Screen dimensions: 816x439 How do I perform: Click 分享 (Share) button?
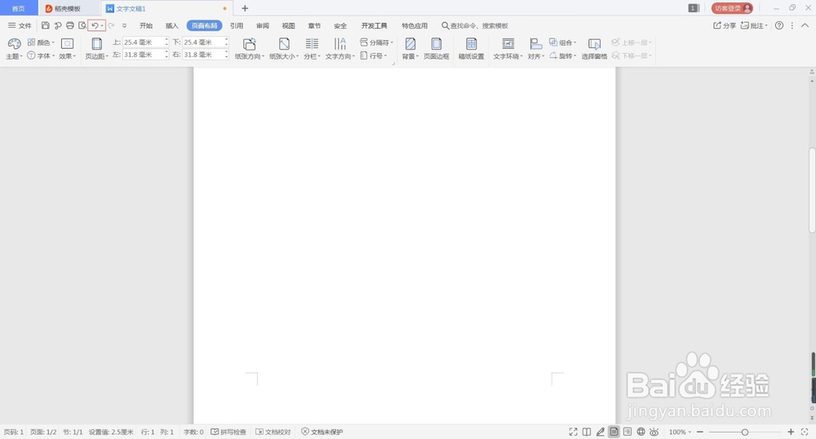pyautogui.click(x=725, y=25)
